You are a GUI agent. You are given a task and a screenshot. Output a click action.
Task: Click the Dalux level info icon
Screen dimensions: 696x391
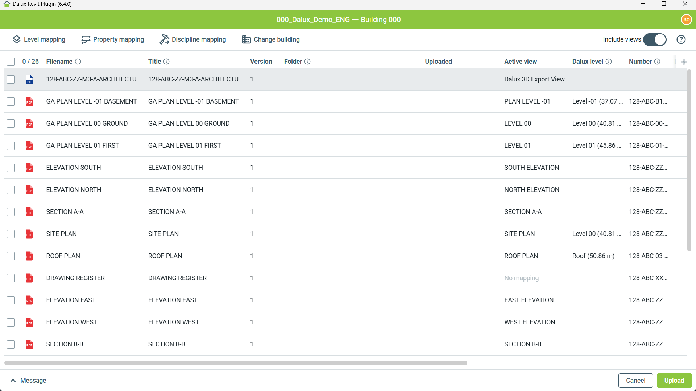click(609, 62)
